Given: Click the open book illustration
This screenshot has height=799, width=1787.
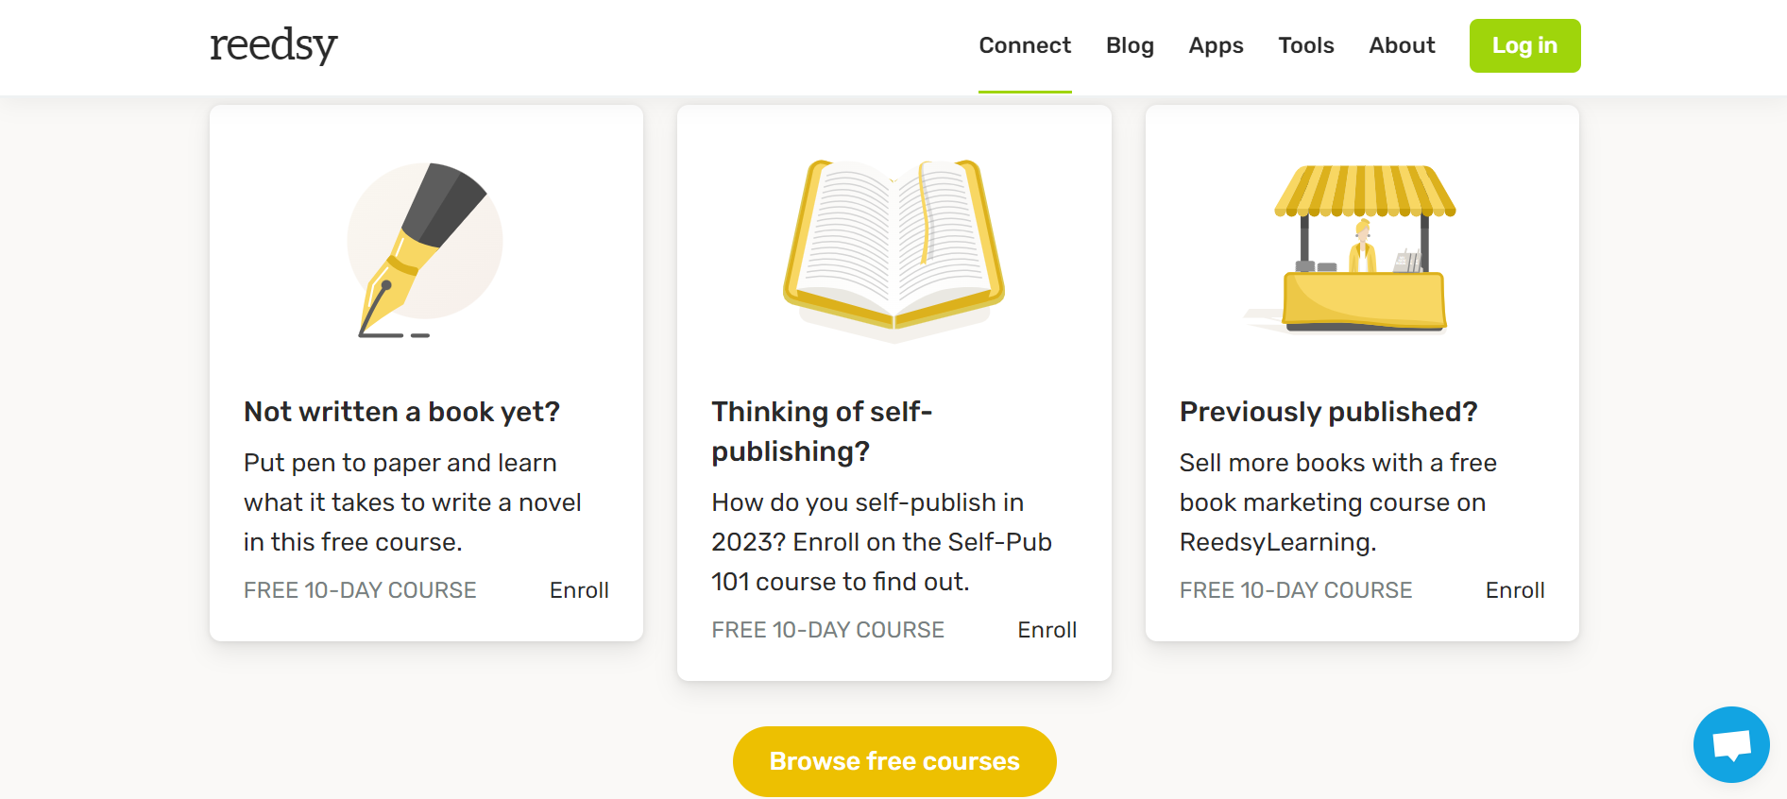Looking at the screenshot, I should click(x=893, y=247).
